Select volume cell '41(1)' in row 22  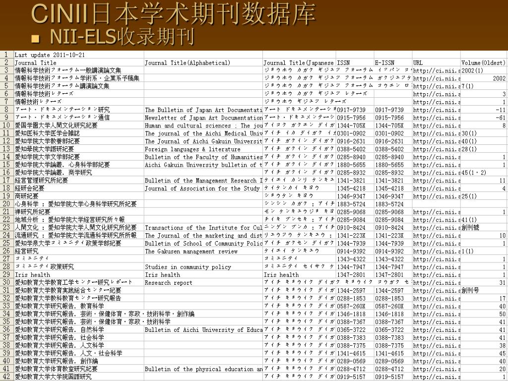[x=483, y=219]
